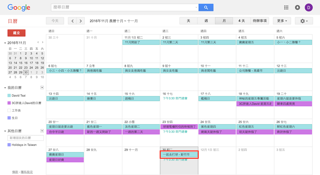This screenshot has width=320, height=175.
Task: Open the purple D account avatar
Action: coord(308,7)
